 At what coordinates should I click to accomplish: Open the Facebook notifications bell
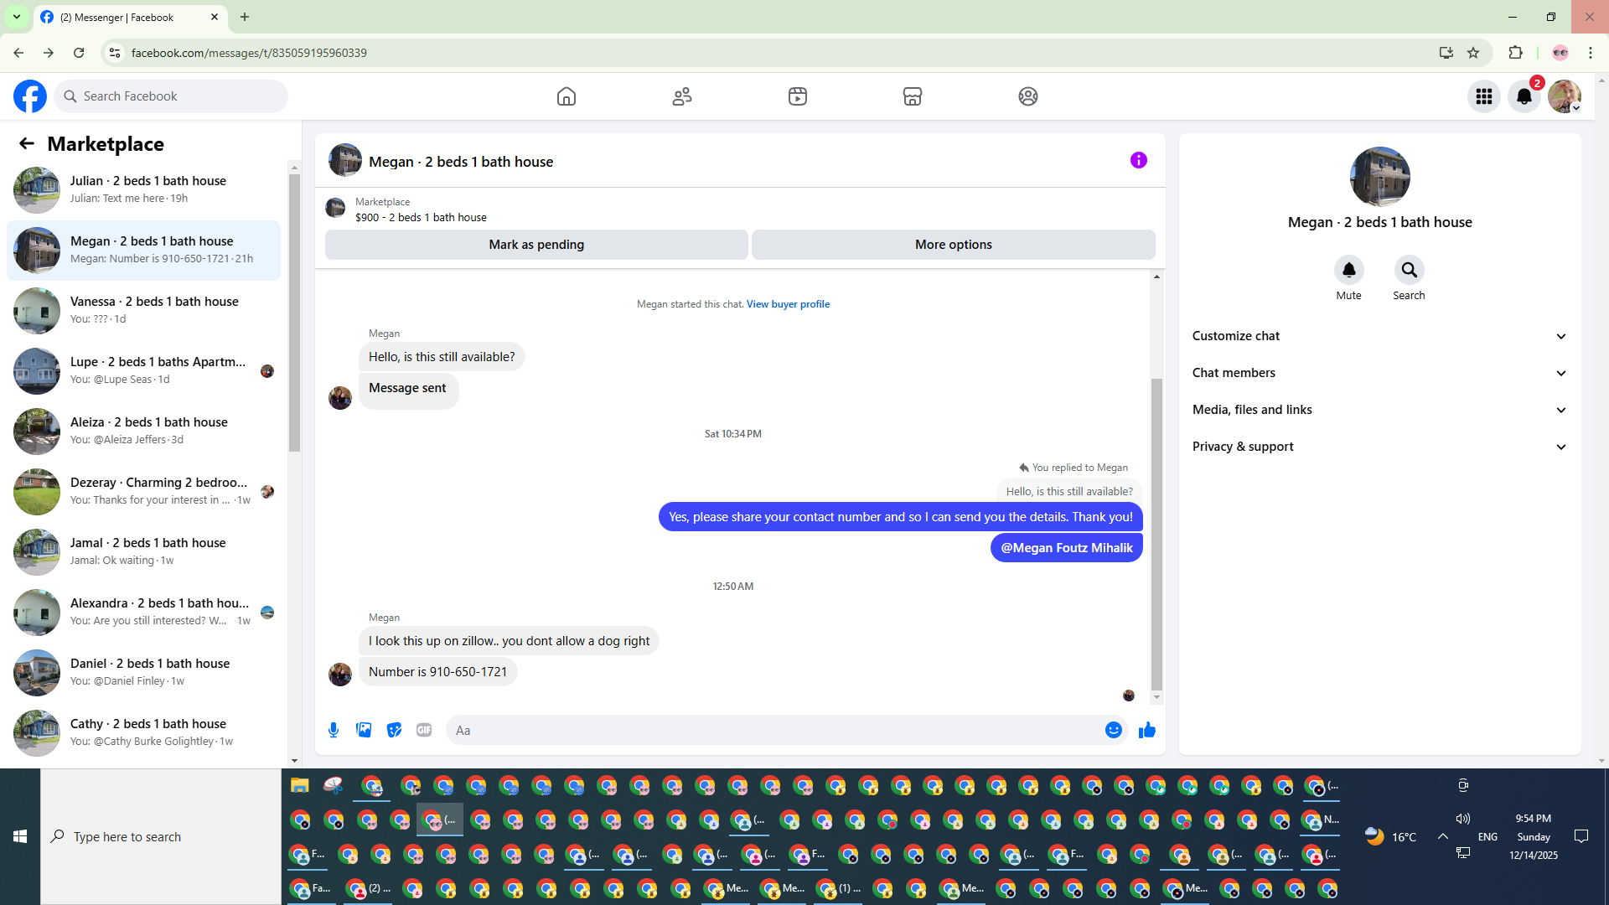coord(1524,96)
